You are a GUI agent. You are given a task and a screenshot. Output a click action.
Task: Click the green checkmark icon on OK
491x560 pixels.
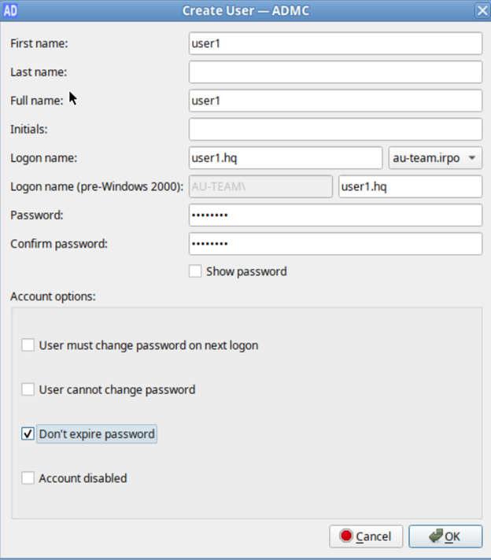(435, 536)
